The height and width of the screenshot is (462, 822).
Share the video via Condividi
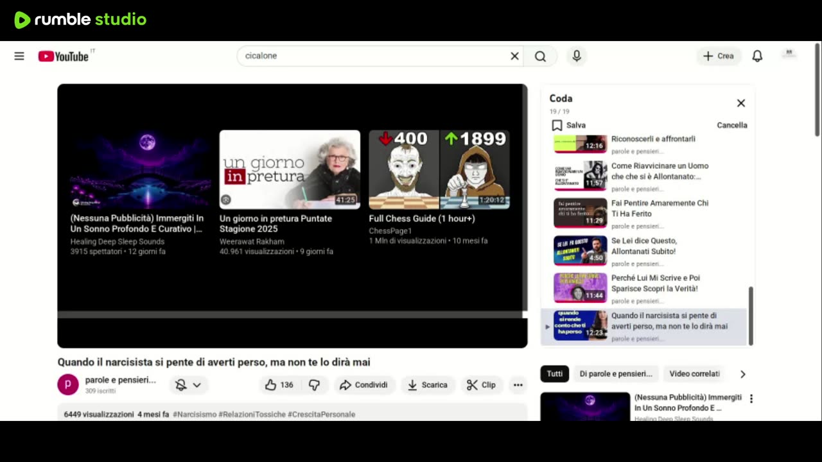(x=363, y=385)
